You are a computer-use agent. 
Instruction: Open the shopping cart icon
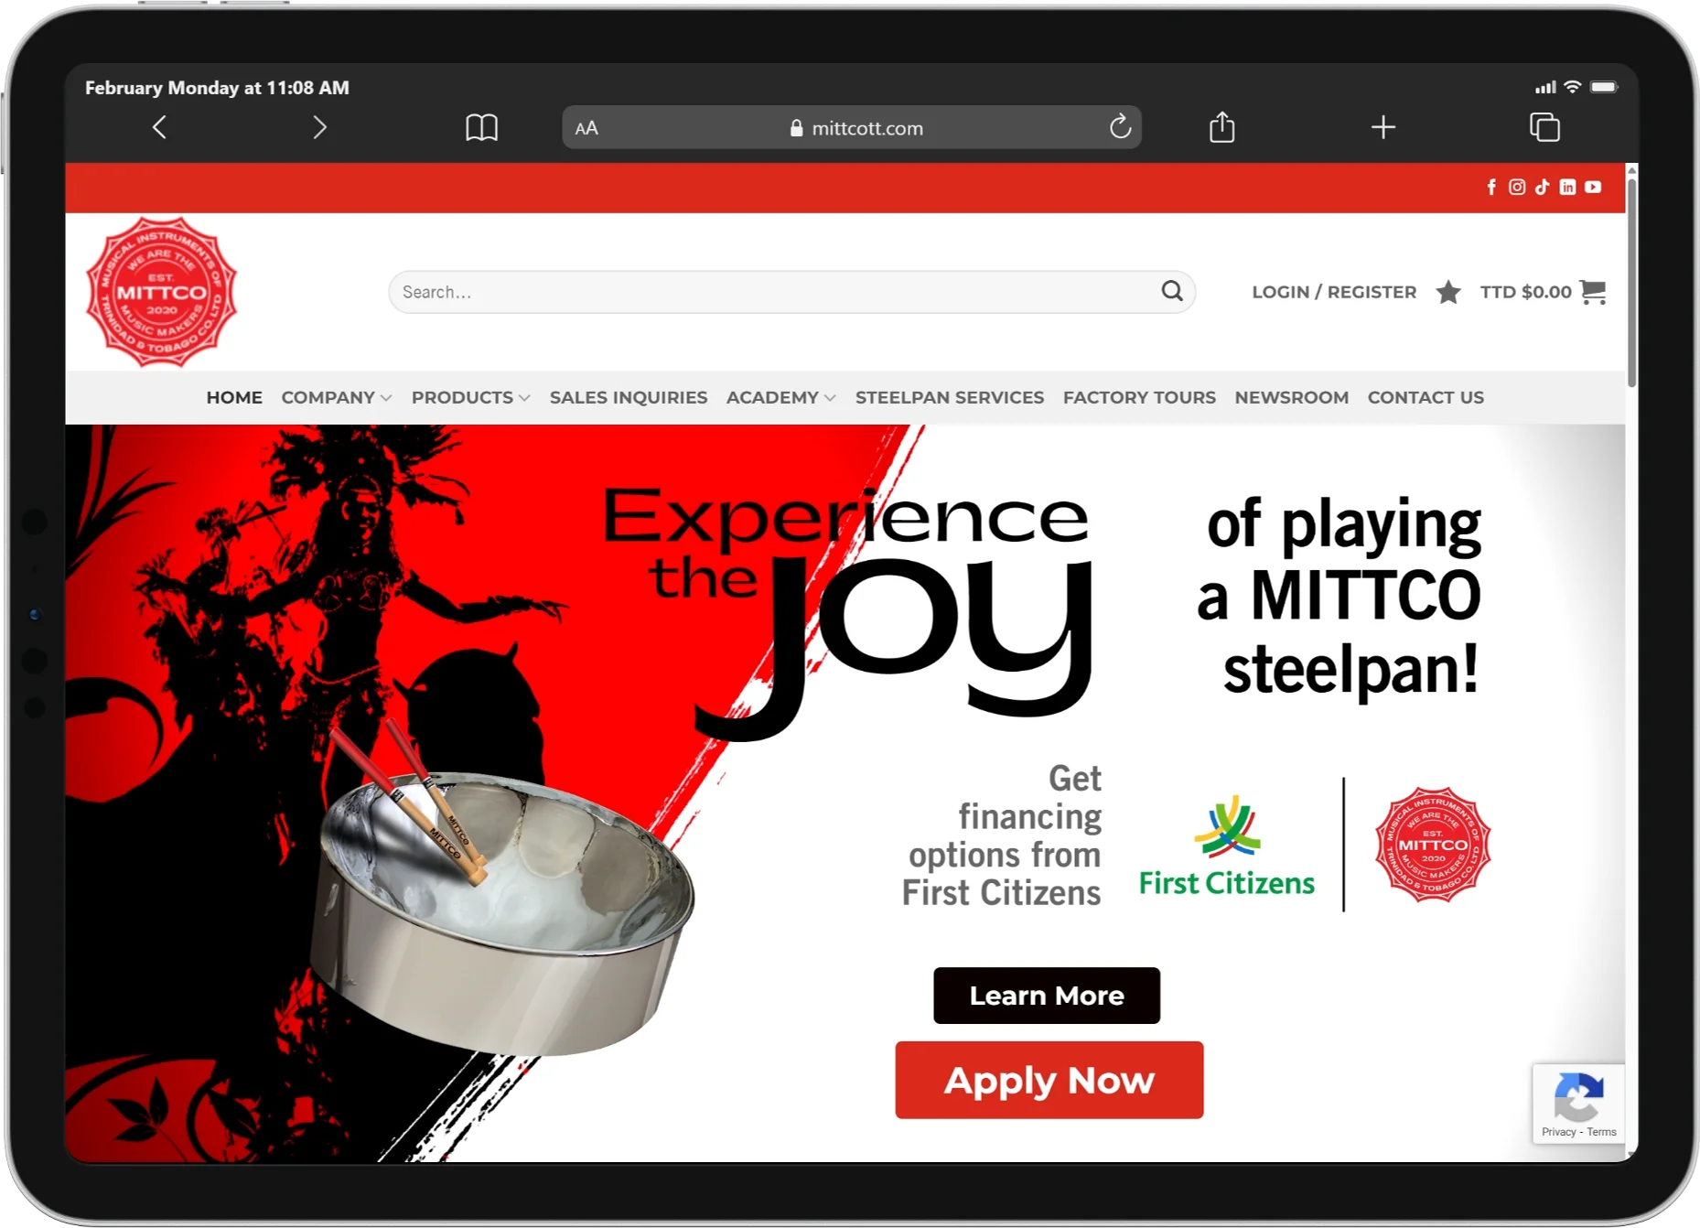1593,292
